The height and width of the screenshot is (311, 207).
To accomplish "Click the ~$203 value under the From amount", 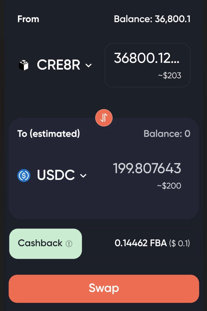I will pos(169,76).
